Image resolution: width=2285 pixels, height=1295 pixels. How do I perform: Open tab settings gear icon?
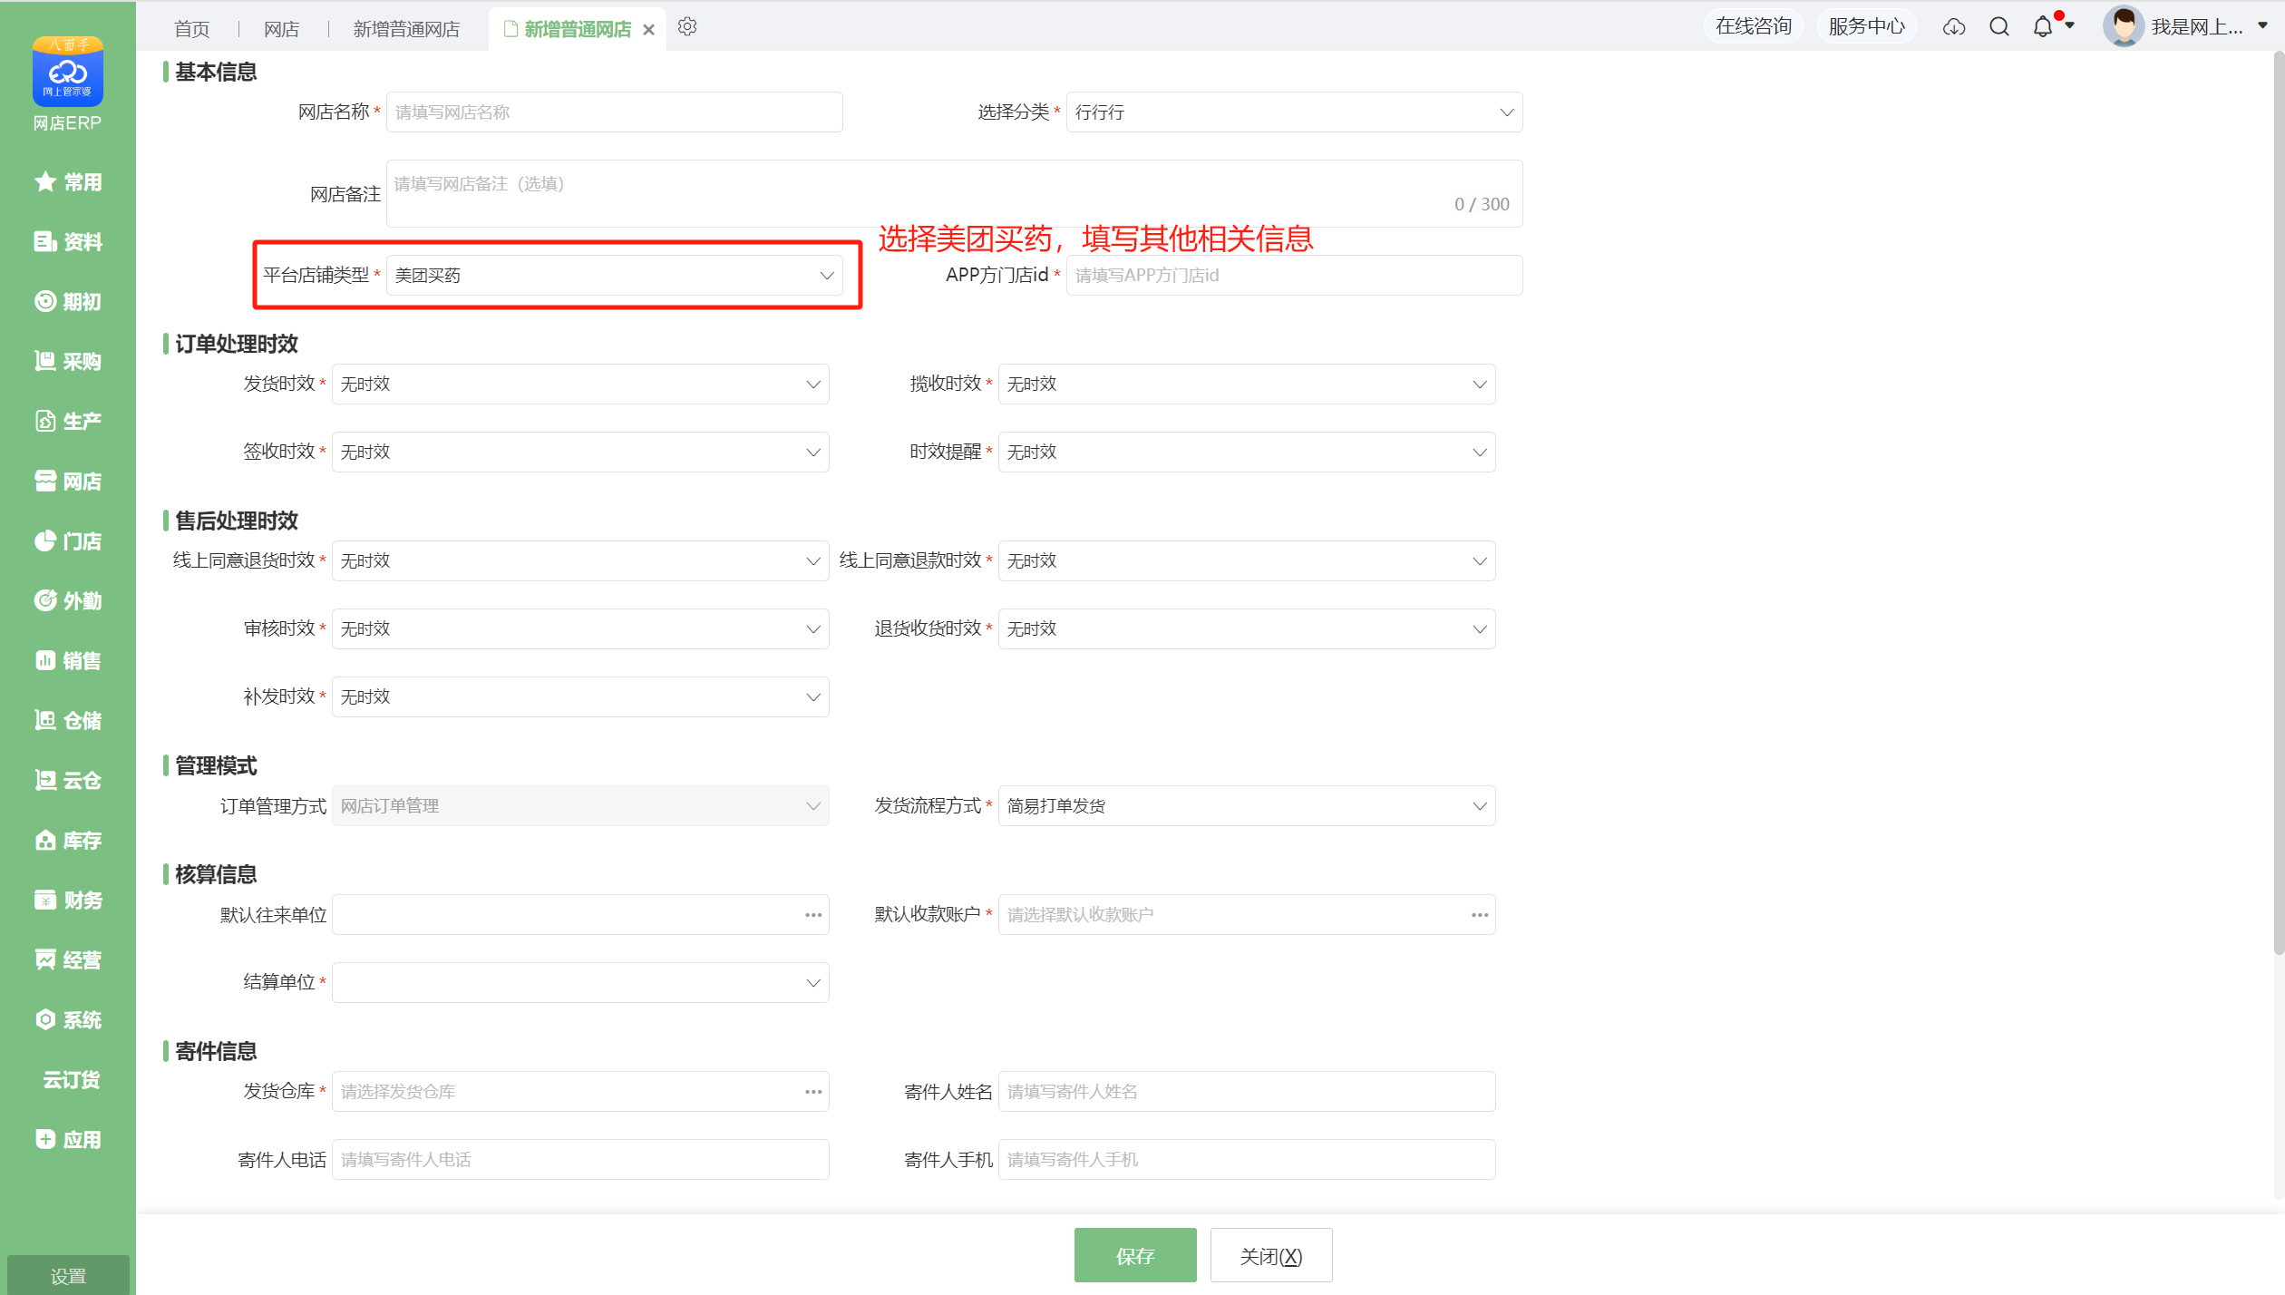[687, 27]
